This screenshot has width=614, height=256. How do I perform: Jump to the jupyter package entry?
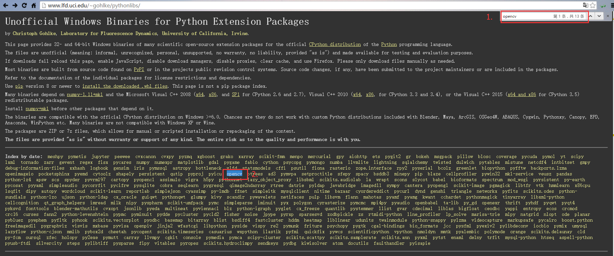point(101,156)
